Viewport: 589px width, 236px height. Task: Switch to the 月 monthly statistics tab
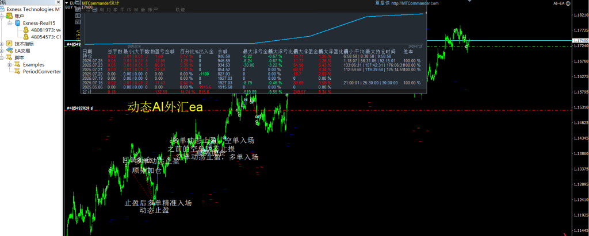point(108,10)
